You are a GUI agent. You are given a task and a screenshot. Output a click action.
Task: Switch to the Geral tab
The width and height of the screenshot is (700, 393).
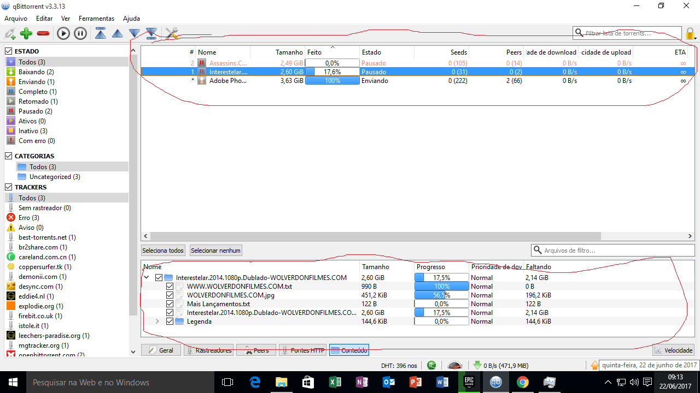[x=161, y=350]
